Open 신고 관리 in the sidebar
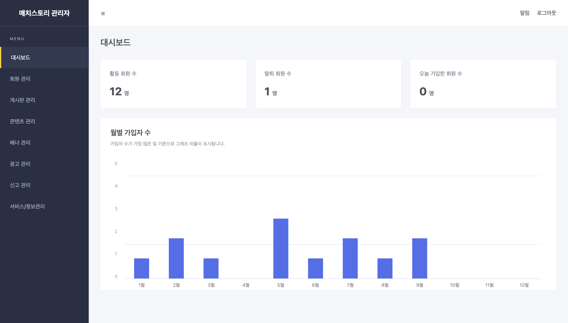 point(44,185)
